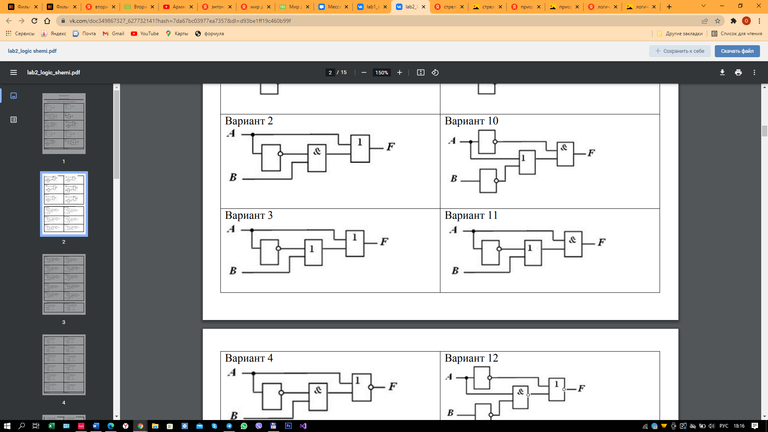Zoom in with the plus button
The width and height of the screenshot is (768, 432).
[x=399, y=72]
